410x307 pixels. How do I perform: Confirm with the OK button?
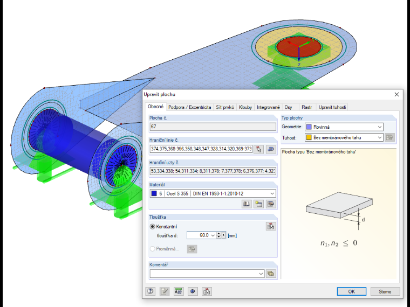click(351, 291)
